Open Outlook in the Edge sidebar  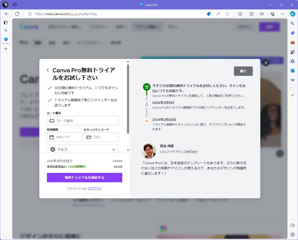click(292, 71)
